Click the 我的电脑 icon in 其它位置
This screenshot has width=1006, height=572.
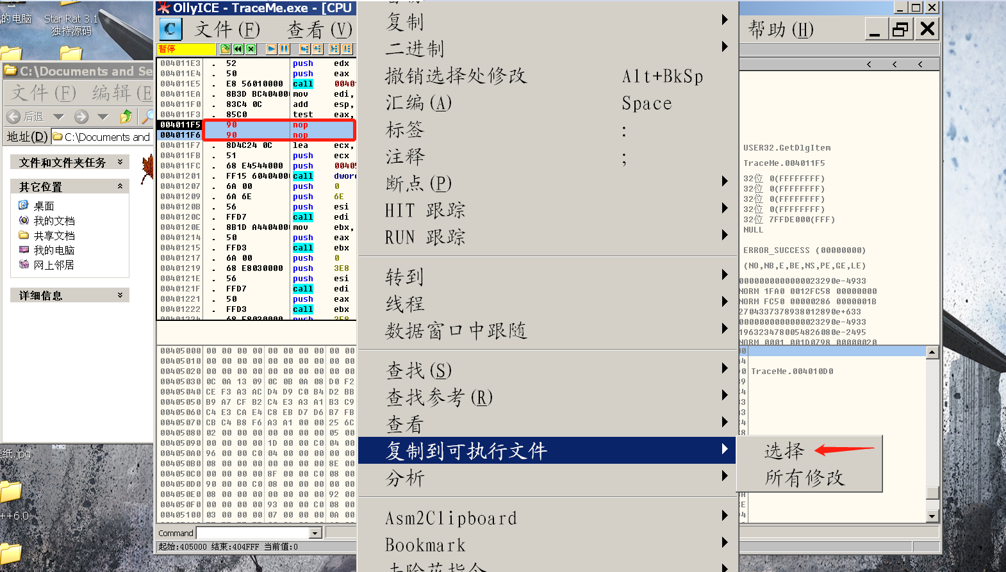point(24,250)
